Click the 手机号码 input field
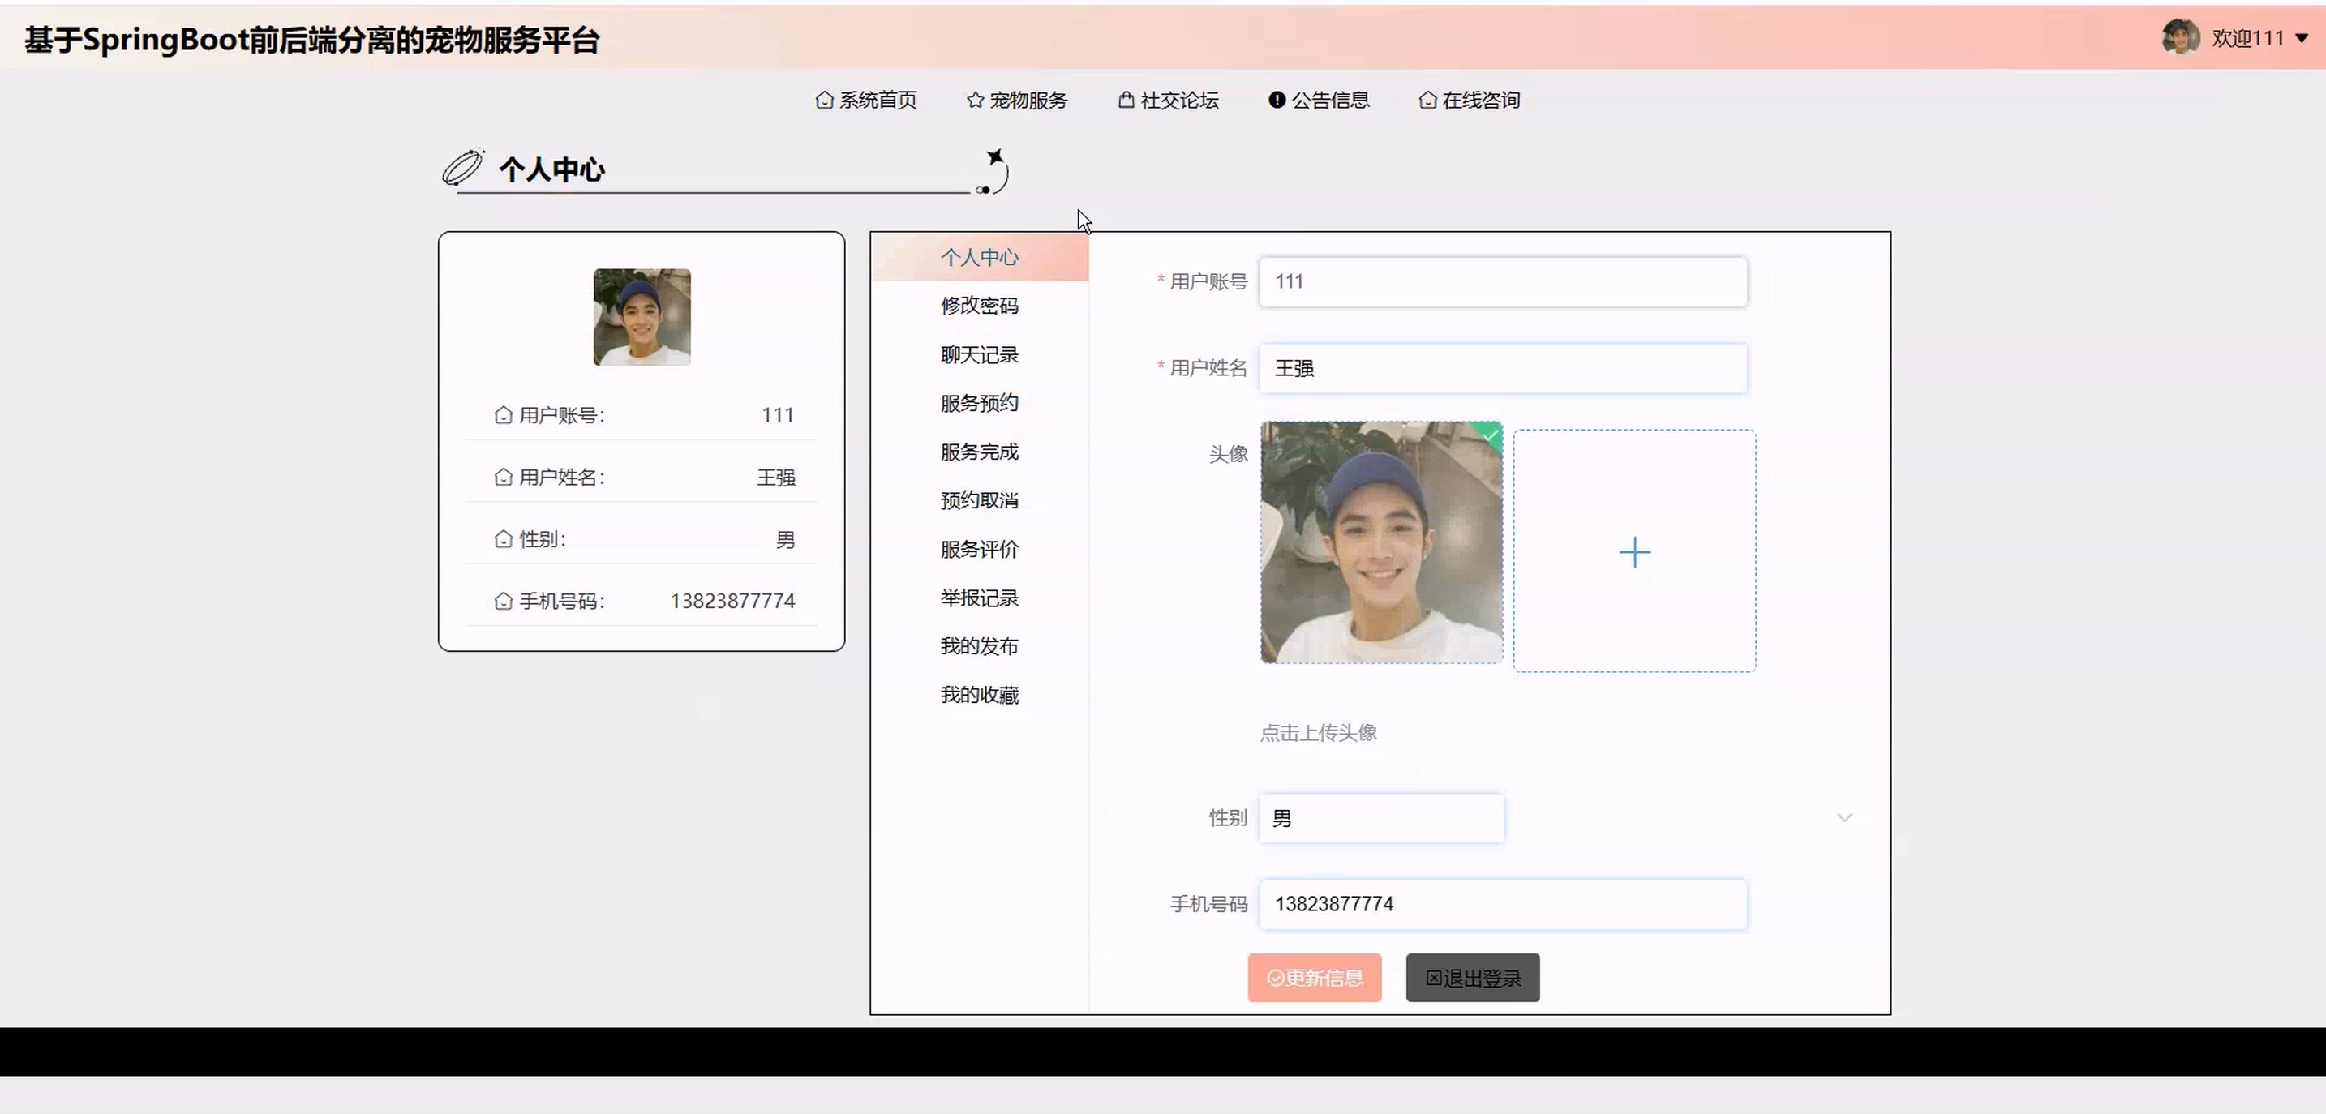This screenshot has width=2326, height=1114. tap(1503, 905)
